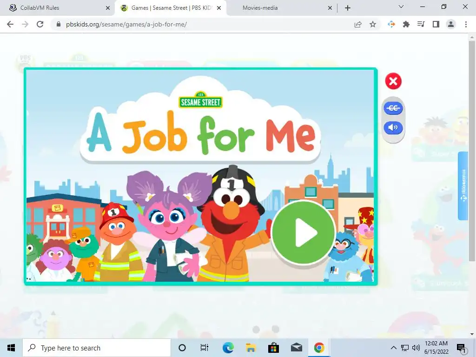Close the Movies-media tab

(330, 8)
